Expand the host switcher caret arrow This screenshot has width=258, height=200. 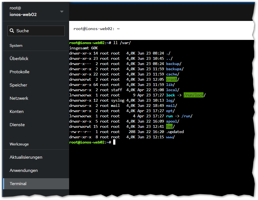click(62, 12)
